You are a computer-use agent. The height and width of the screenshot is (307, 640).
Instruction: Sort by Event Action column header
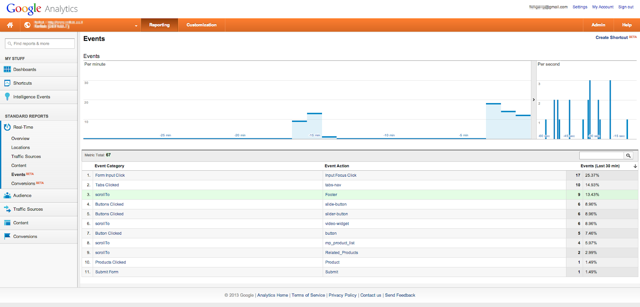(x=337, y=166)
